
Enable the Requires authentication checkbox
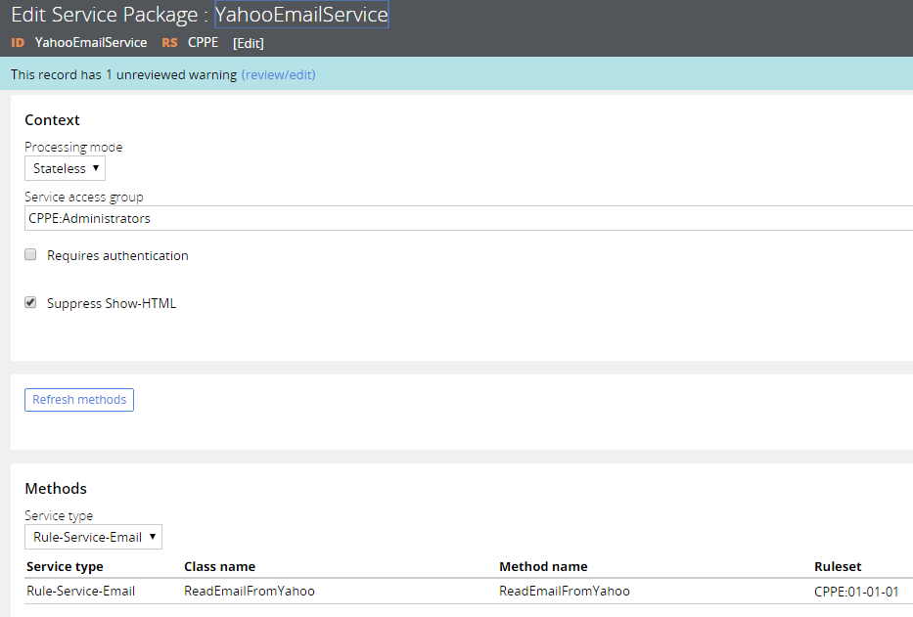pyautogui.click(x=30, y=254)
